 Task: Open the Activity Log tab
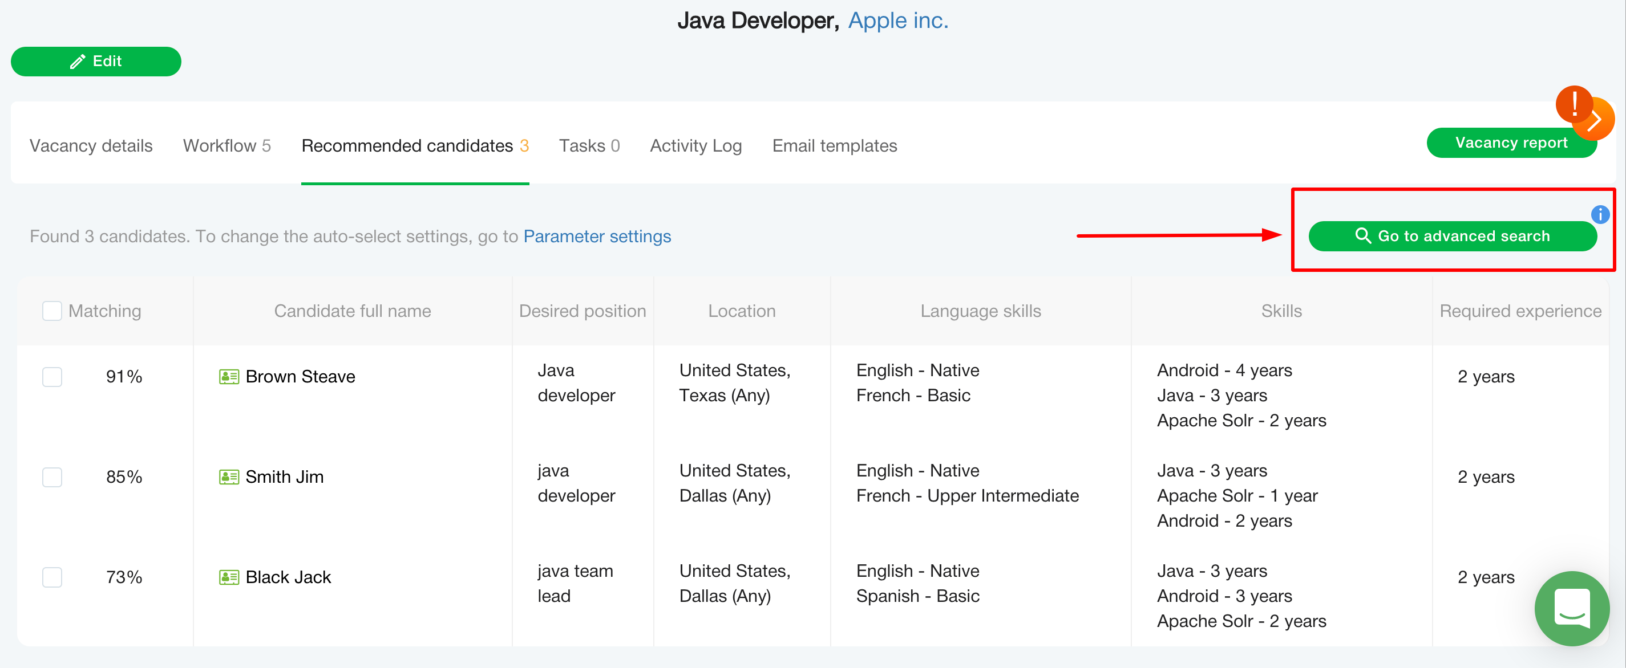tap(695, 146)
